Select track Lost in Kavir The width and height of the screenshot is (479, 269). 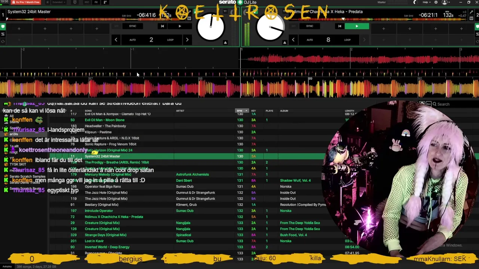187,241
